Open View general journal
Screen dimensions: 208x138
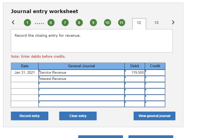(x=155, y=116)
